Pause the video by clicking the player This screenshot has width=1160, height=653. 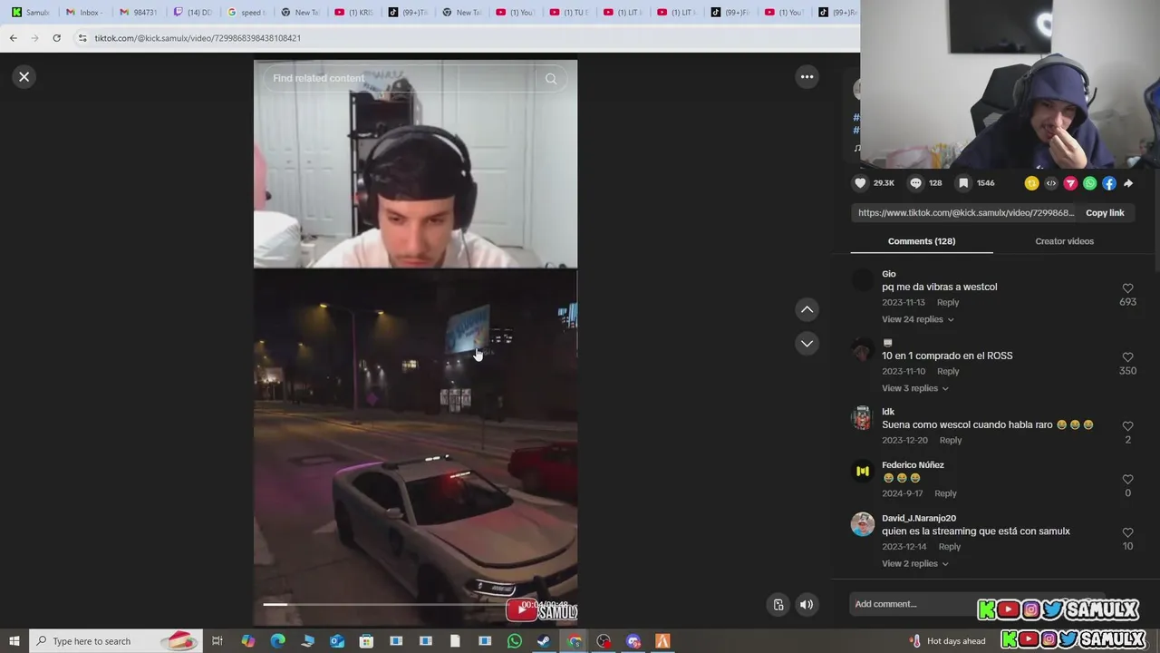pyautogui.click(x=415, y=343)
